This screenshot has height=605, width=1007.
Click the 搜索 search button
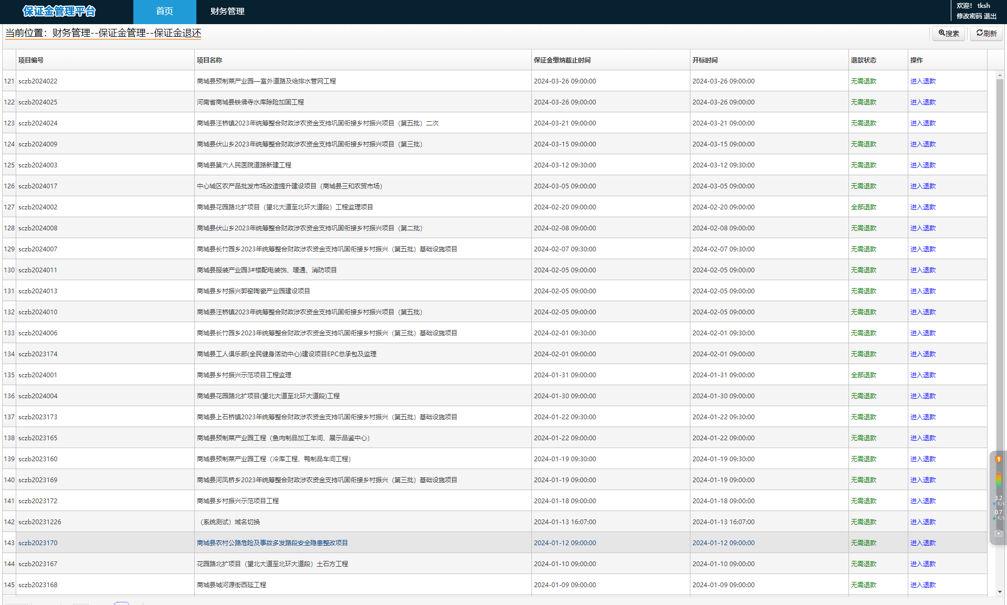948,34
